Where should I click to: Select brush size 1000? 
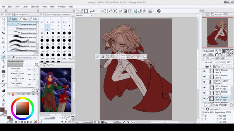pyautogui.click(x=70, y=56)
